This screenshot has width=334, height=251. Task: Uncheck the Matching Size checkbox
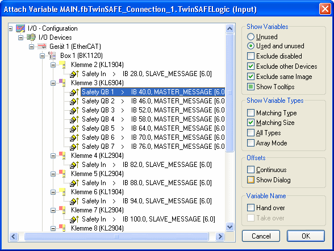point(250,123)
